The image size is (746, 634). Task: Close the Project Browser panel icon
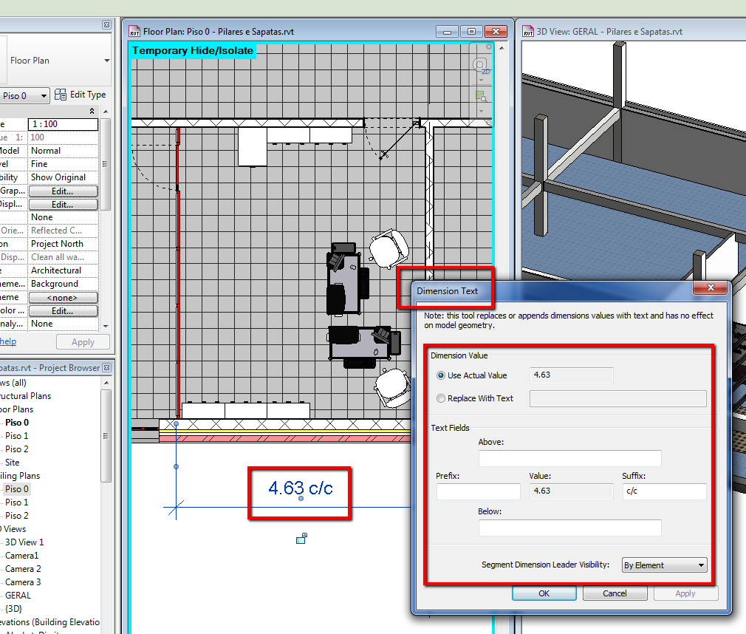coord(106,367)
